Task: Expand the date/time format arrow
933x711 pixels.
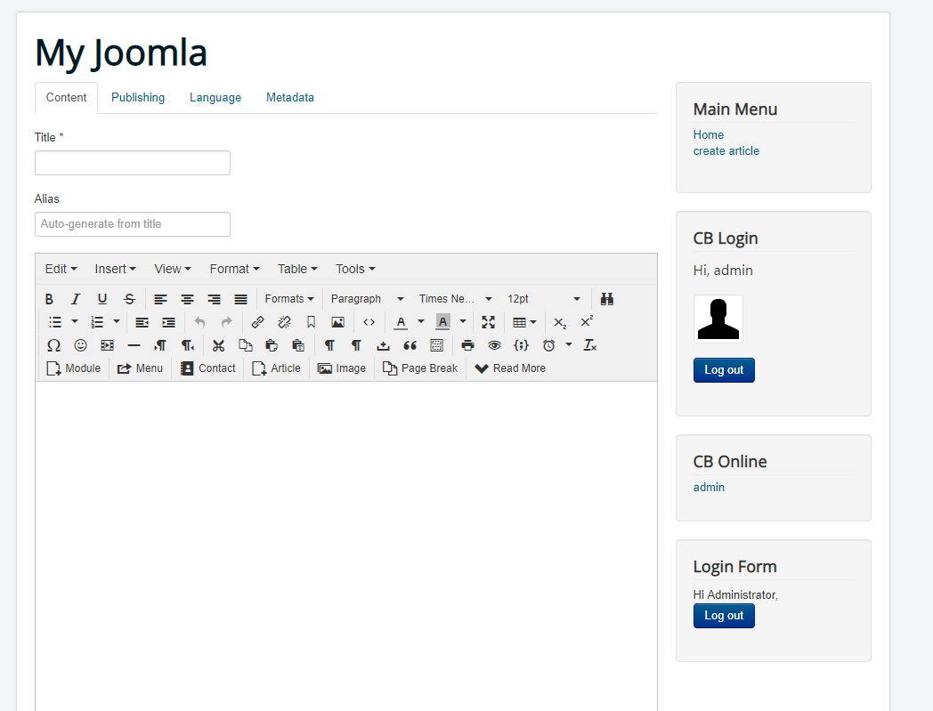Action: pos(569,345)
